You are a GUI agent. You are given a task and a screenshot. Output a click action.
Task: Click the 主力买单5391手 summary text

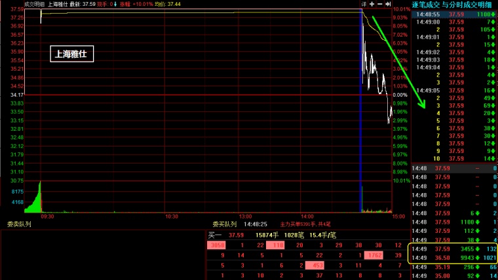pos(305,224)
